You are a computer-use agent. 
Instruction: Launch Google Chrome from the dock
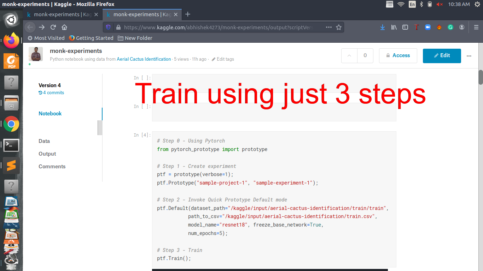tap(11, 124)
